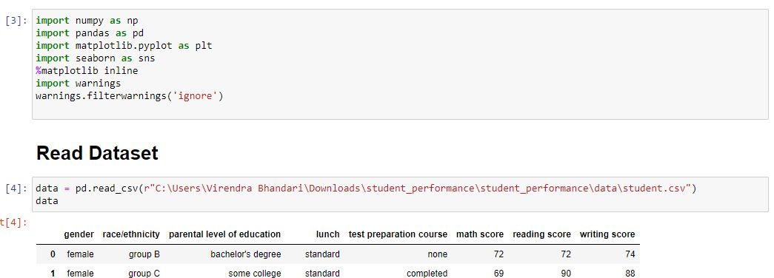Click the warnings.filterwarnings code line
This screenshot has width=774, height=278.
tap(130, 96)
